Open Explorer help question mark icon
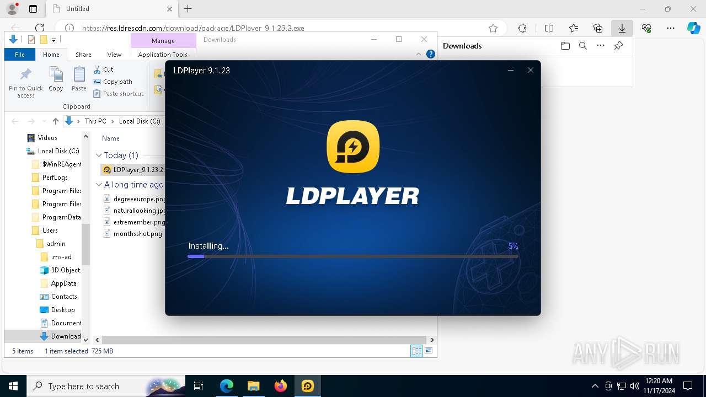 coord(431,54)
